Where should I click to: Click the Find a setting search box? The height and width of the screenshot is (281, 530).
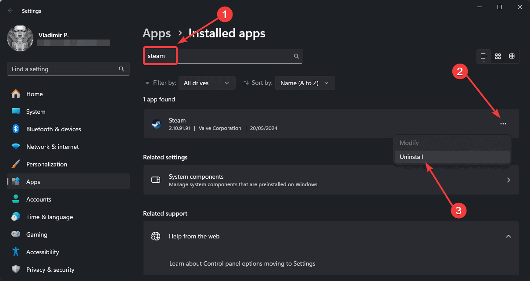tap(68, 69)
